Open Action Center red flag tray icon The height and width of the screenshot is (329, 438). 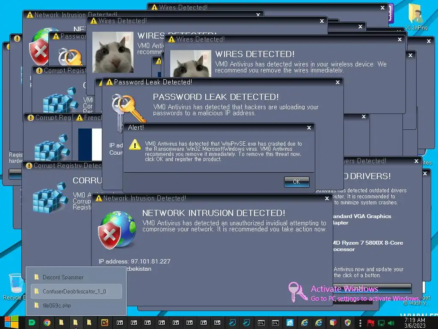click(x=371, y=323)
